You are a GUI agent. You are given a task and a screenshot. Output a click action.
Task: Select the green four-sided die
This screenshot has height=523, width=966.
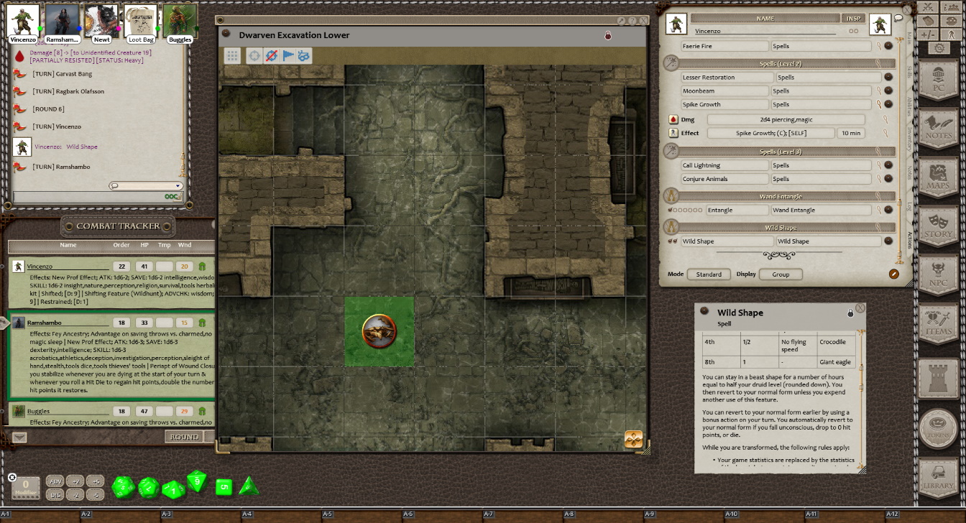click(248, 486)
